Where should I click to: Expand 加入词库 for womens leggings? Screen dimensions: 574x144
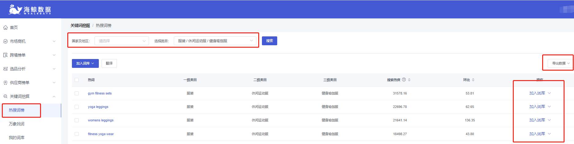click(540, 120)
